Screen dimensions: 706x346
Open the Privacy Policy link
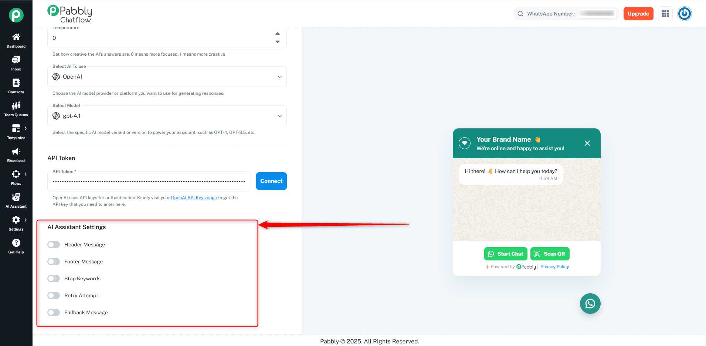point(554,267)
